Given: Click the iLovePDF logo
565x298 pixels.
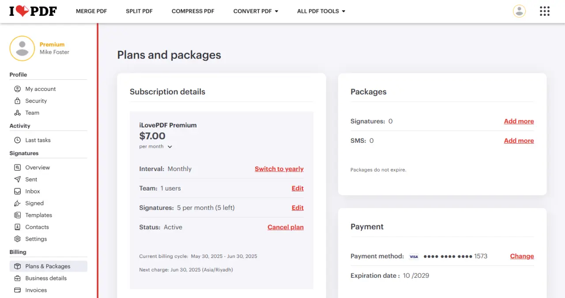Looking at the screenshot, I should click(x=33, y=11).
